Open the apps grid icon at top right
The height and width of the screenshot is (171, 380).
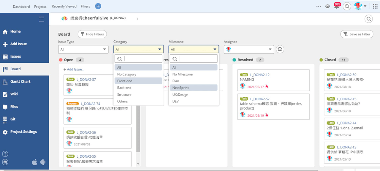pyautogui.click(x=375, y=6)
